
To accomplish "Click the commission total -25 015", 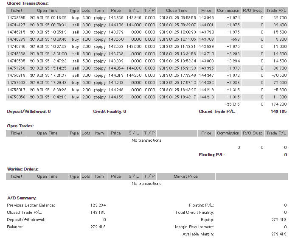I will click(x=231, y=104).
